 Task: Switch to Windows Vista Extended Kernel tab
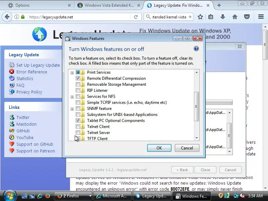(x=109, y=5)
